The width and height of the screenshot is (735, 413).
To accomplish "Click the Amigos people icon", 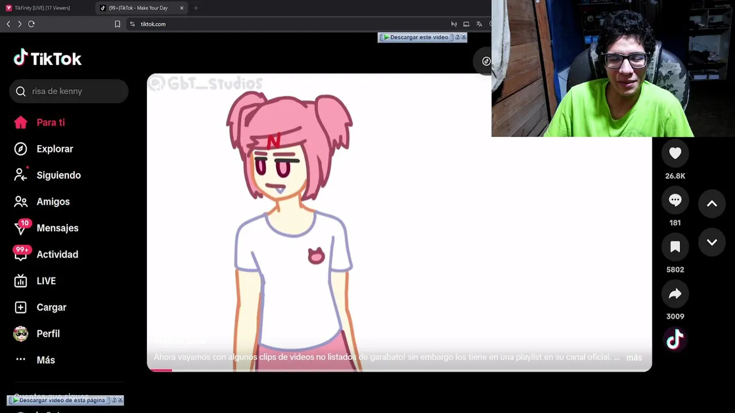I will point(21,201).
